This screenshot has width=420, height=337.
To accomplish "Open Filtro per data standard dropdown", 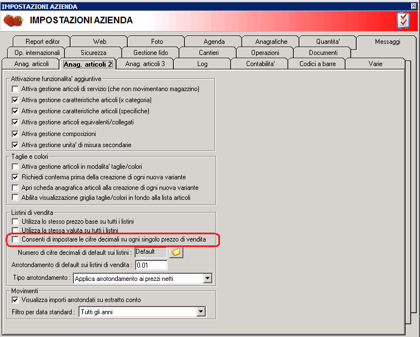I will (x=201, y=312).
